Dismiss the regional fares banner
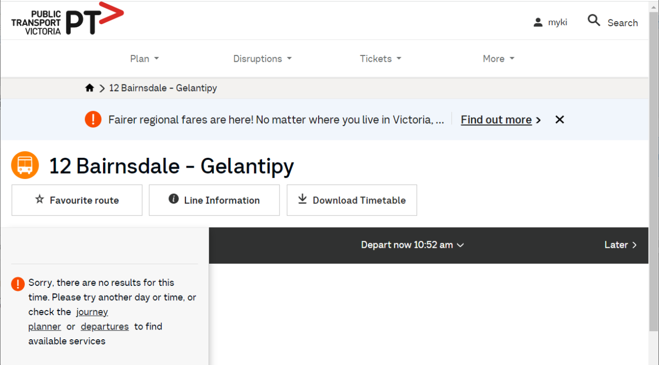Screen dimensions: 659x365 (560, 120)
